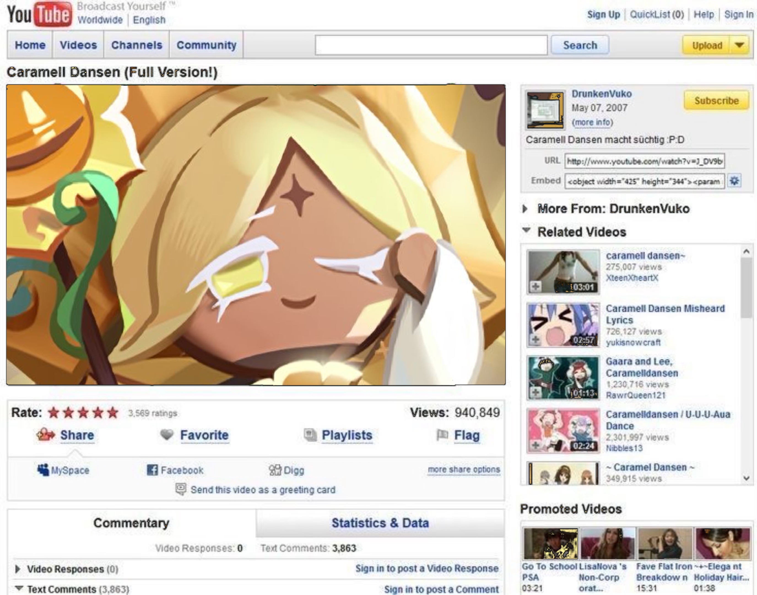Click the Worldwide region link
Screen dimensions: 757x595
pos(100,20)
